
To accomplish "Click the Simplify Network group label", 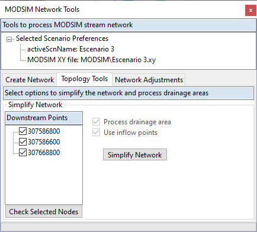I will click(x=35, y=105).
